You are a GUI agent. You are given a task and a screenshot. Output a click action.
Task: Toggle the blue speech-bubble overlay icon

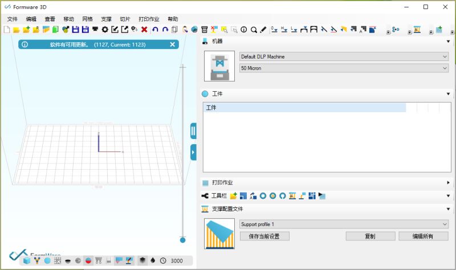point(119,261)
